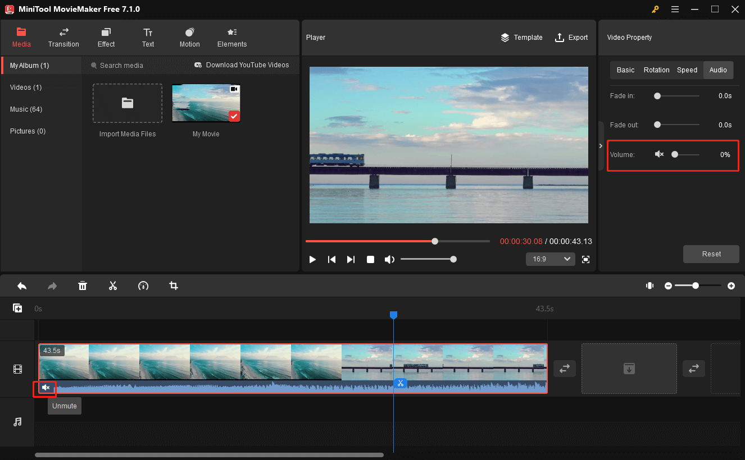Open the 16:9 aspect ratio dropdown
The image size is (745, 460).
click(550, 259)
